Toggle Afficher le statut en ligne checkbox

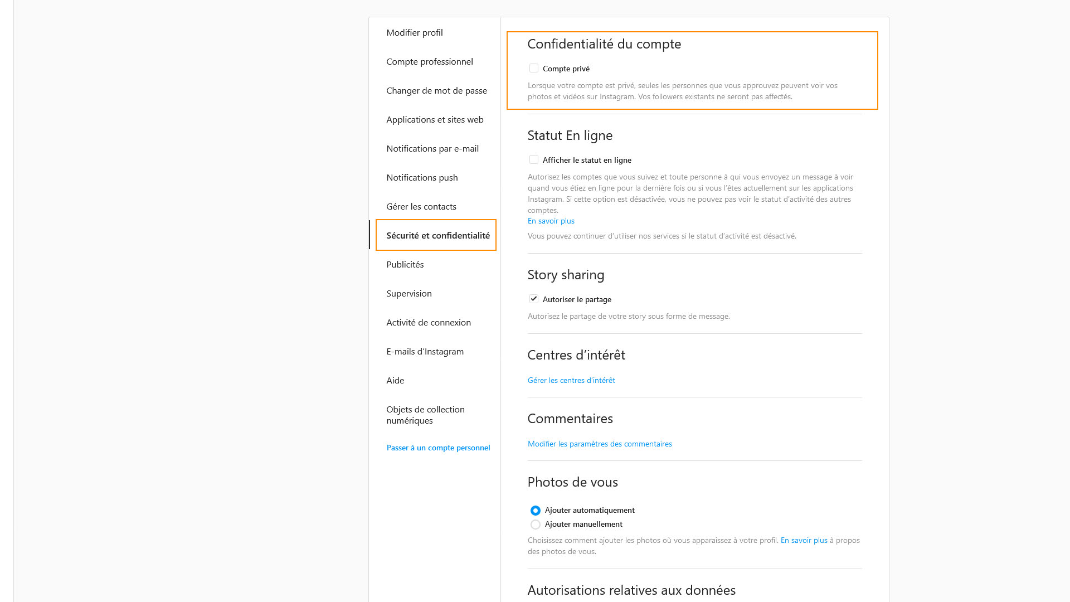534,159
